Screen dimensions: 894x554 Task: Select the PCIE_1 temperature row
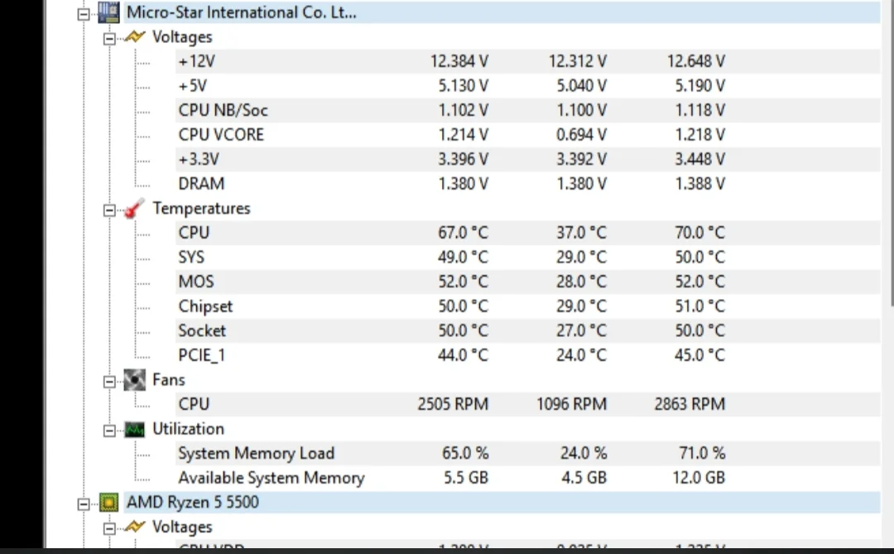click(x=527, y=355)
